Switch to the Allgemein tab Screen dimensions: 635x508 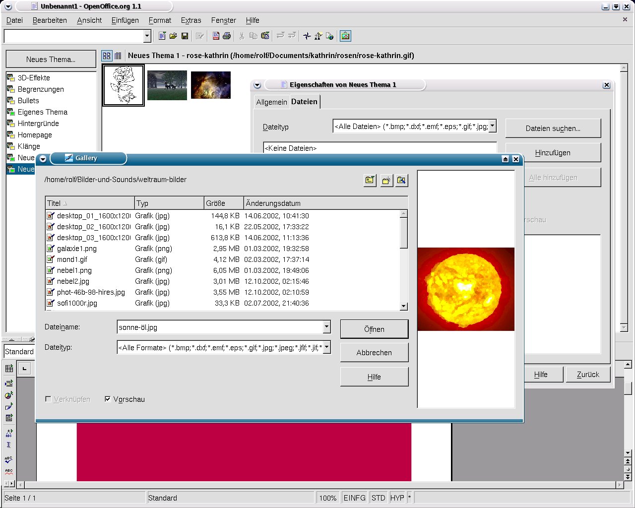pyautogui.click(x=271, y=102)
